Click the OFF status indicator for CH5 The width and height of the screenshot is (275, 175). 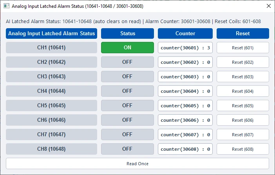tap(127, 105)
